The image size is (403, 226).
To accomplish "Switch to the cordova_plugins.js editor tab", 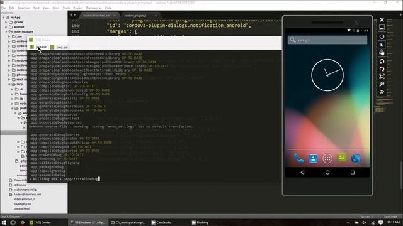I will (x=139, y=16).
